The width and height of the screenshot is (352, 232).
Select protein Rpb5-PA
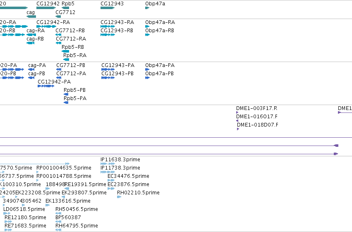(x=75, y=98)
